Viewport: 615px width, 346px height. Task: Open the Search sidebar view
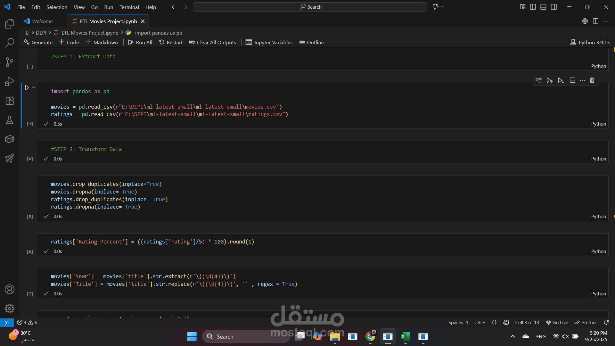10,43
